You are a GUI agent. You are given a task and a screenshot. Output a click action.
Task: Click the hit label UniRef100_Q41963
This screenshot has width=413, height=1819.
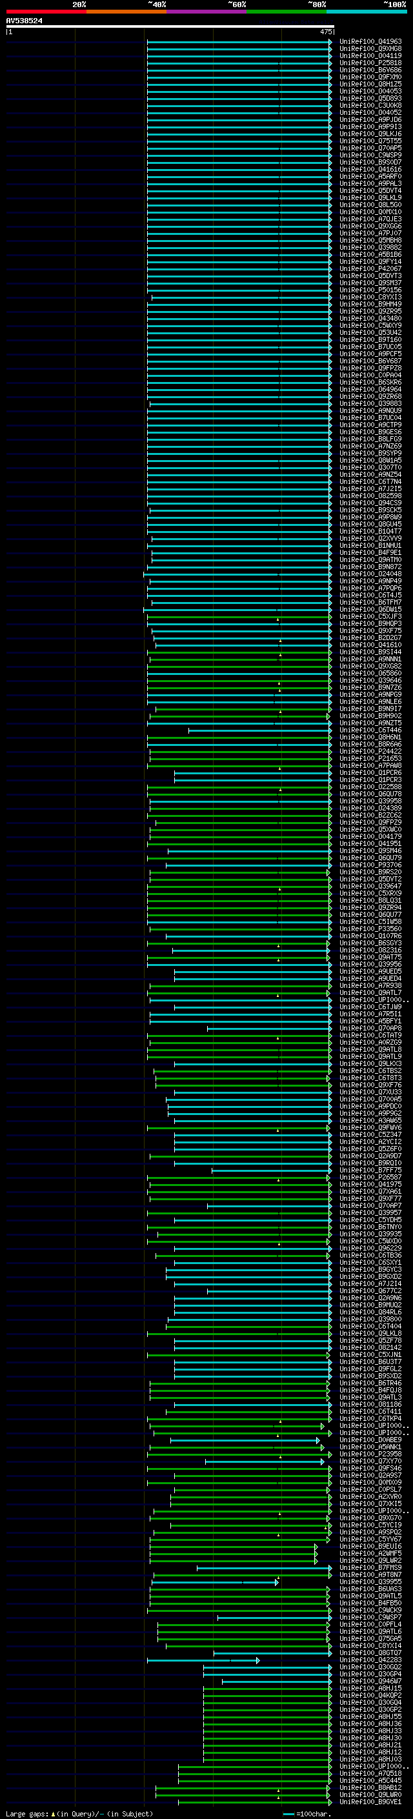pos(370,42)
